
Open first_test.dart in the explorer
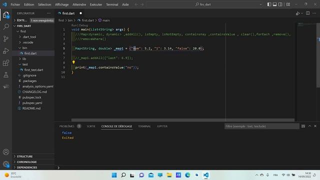tap(33, 70)
